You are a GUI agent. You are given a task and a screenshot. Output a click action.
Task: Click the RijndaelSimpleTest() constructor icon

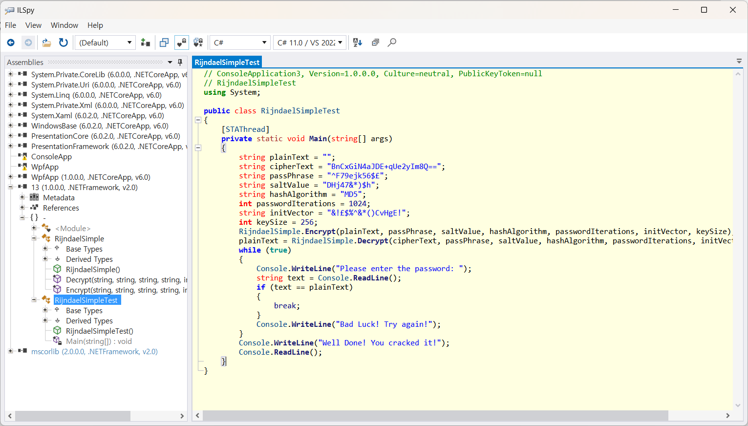[x=57, y=331]
